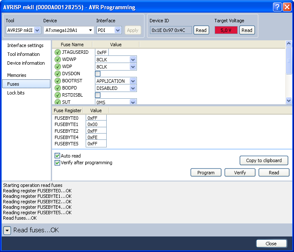Open the Tool information page
294x252 pixels.
[x=24, y=54]
